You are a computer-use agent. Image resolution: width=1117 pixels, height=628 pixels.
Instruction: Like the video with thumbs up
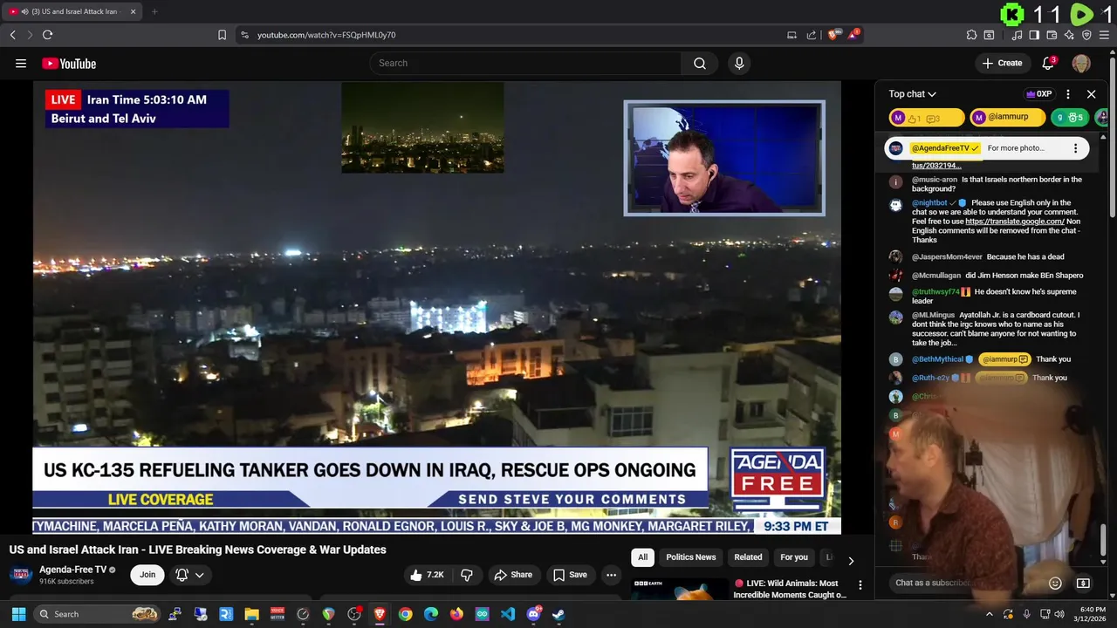[428, 575]
